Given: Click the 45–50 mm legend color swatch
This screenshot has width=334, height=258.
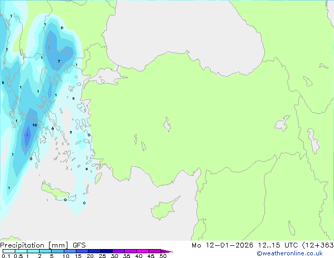Looking at the screenshot, I should tap(155, 251).
